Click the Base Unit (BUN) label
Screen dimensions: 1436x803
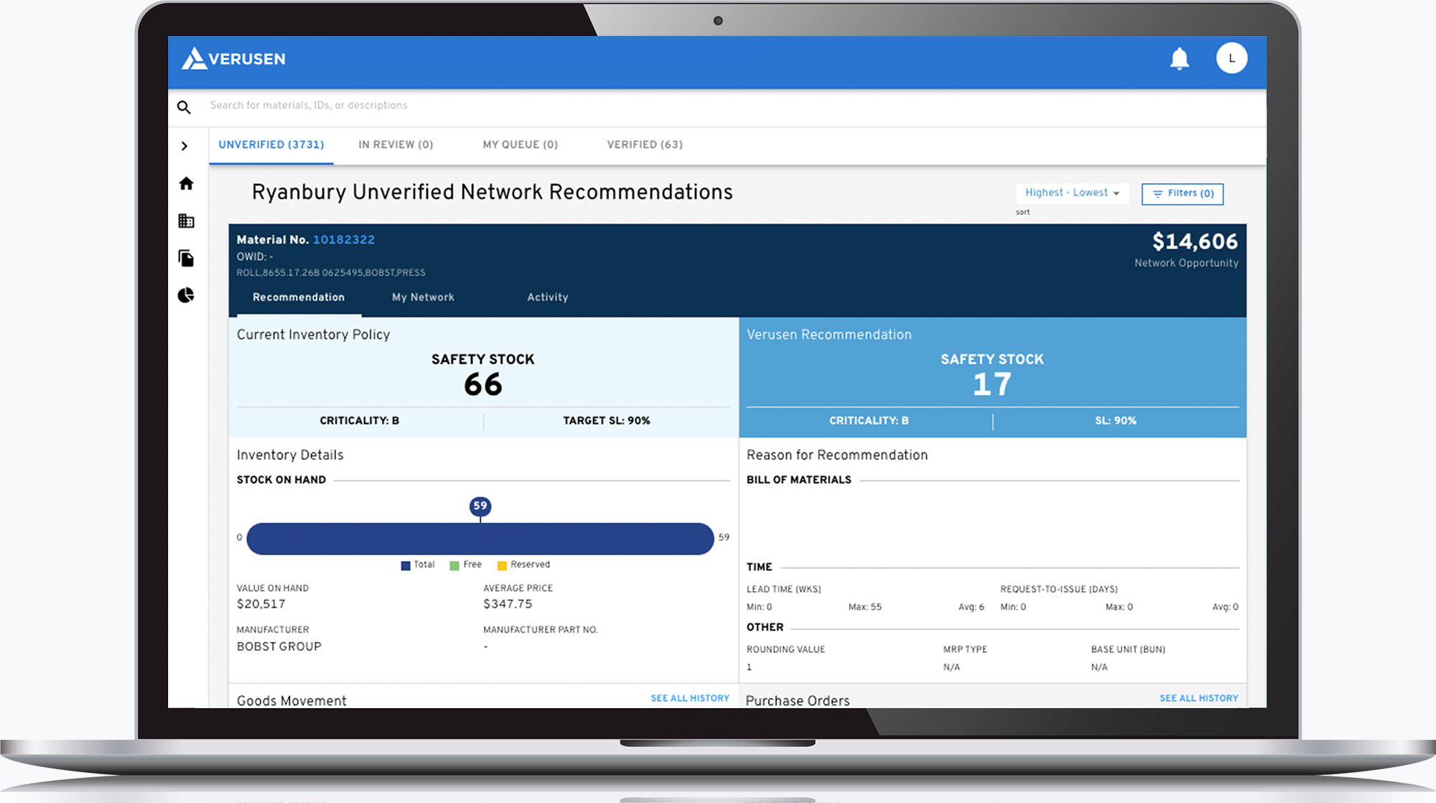[x=1128, y=649]
